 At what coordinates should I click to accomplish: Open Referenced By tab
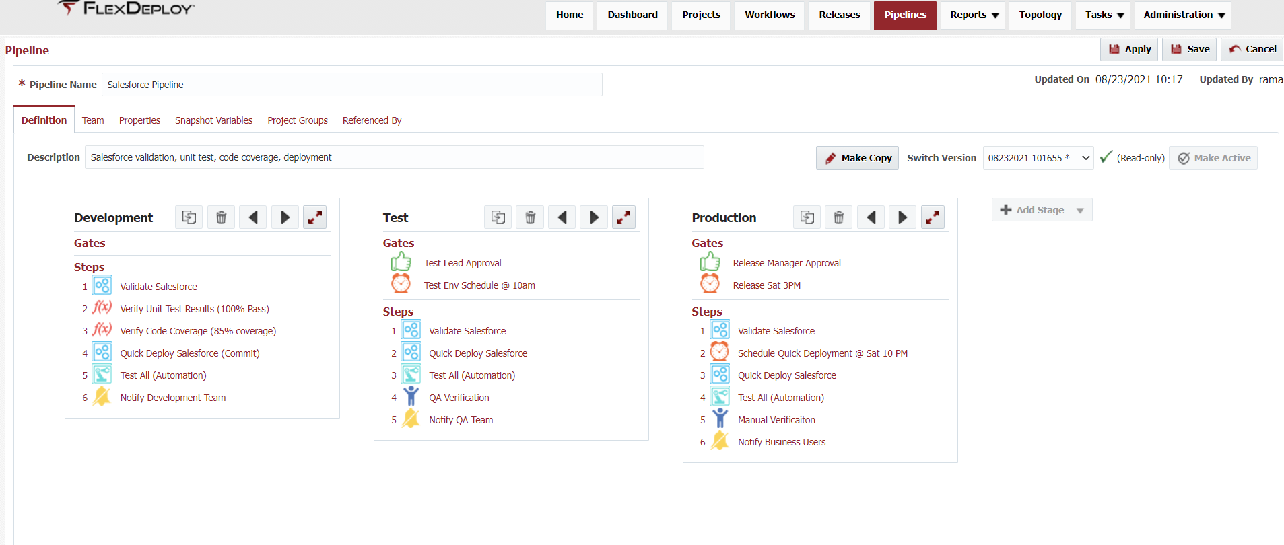(x=372, y=120)
